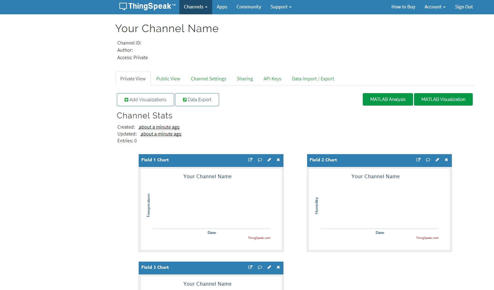Viewport: 494px width, 290px height.
Task: Click the Temperature axis label
Action: 148,206
